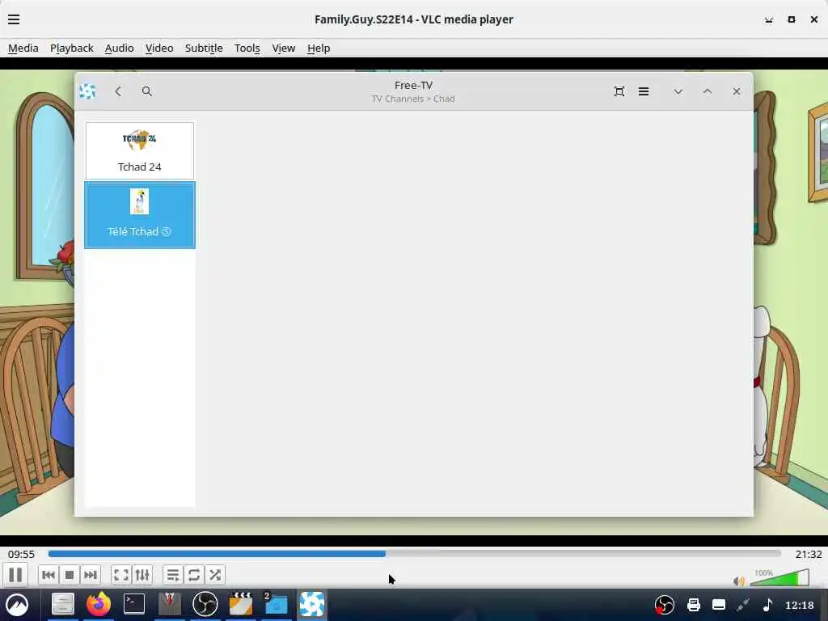
Task: Close the Free-TV window
Action: [x=737, y=91]
